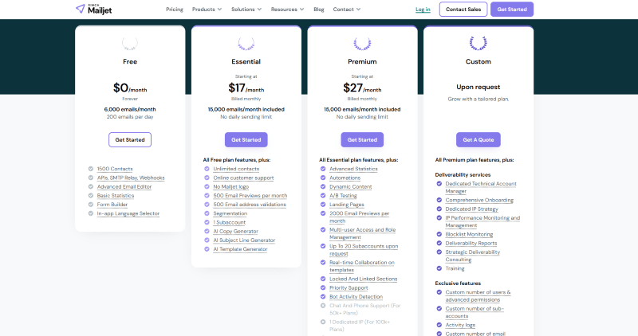Screen dimensions: 638x336
Task: Select the '6,000 emails/month' text
Action: [x=130, y=109]
